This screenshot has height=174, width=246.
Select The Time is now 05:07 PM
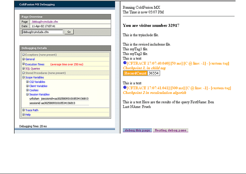[x=143, y=12]
